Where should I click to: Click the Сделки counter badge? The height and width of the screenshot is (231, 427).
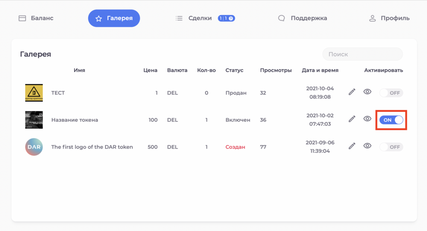pos(226,18)
